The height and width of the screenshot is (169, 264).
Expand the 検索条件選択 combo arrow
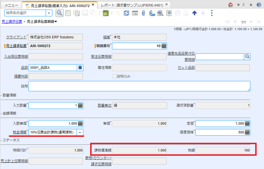(49, 13)
